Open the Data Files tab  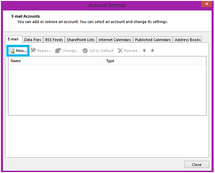point(33,40)
